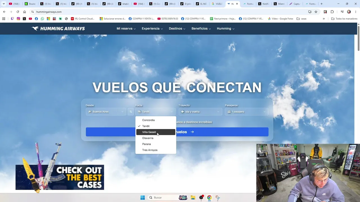Open Todos los marcadores folder
Image resolution: width=360 pixels, height=202 pixels.
[x=344, y=19]
